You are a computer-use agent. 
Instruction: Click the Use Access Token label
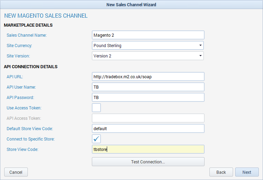click(24, 108)
